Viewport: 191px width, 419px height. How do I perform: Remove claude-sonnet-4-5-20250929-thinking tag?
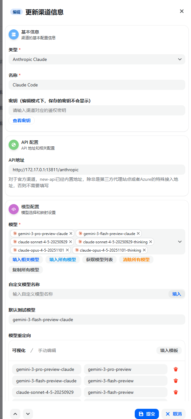pos(151,242)
